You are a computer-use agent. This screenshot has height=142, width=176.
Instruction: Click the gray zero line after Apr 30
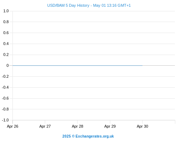(159, 65)
